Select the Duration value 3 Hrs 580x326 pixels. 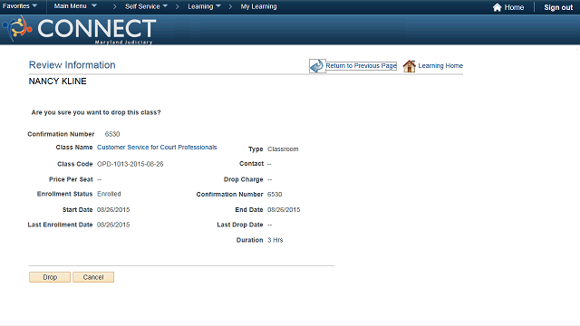coord(275,240)
